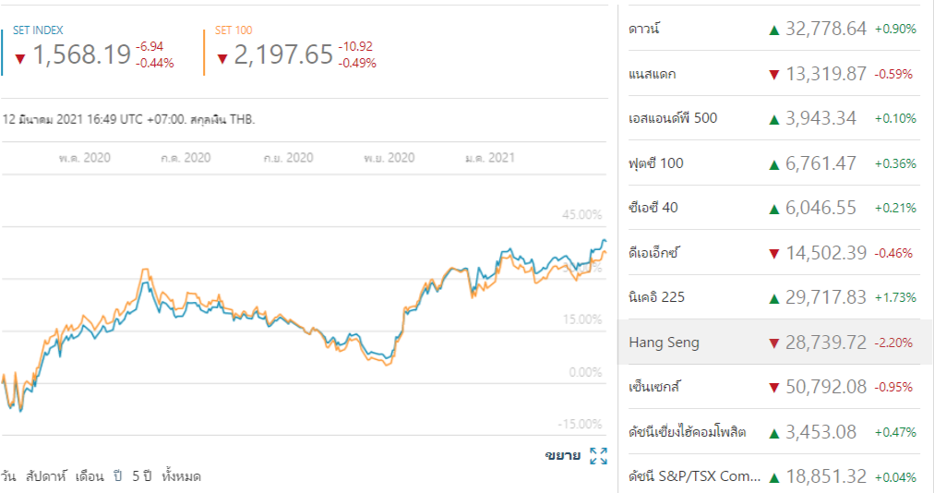The height and width of the screenshot is (493, 934).
Task: Click the green up arrow for นิเคอิ 225
Action: pyautogui.click(x=773, y=298)
